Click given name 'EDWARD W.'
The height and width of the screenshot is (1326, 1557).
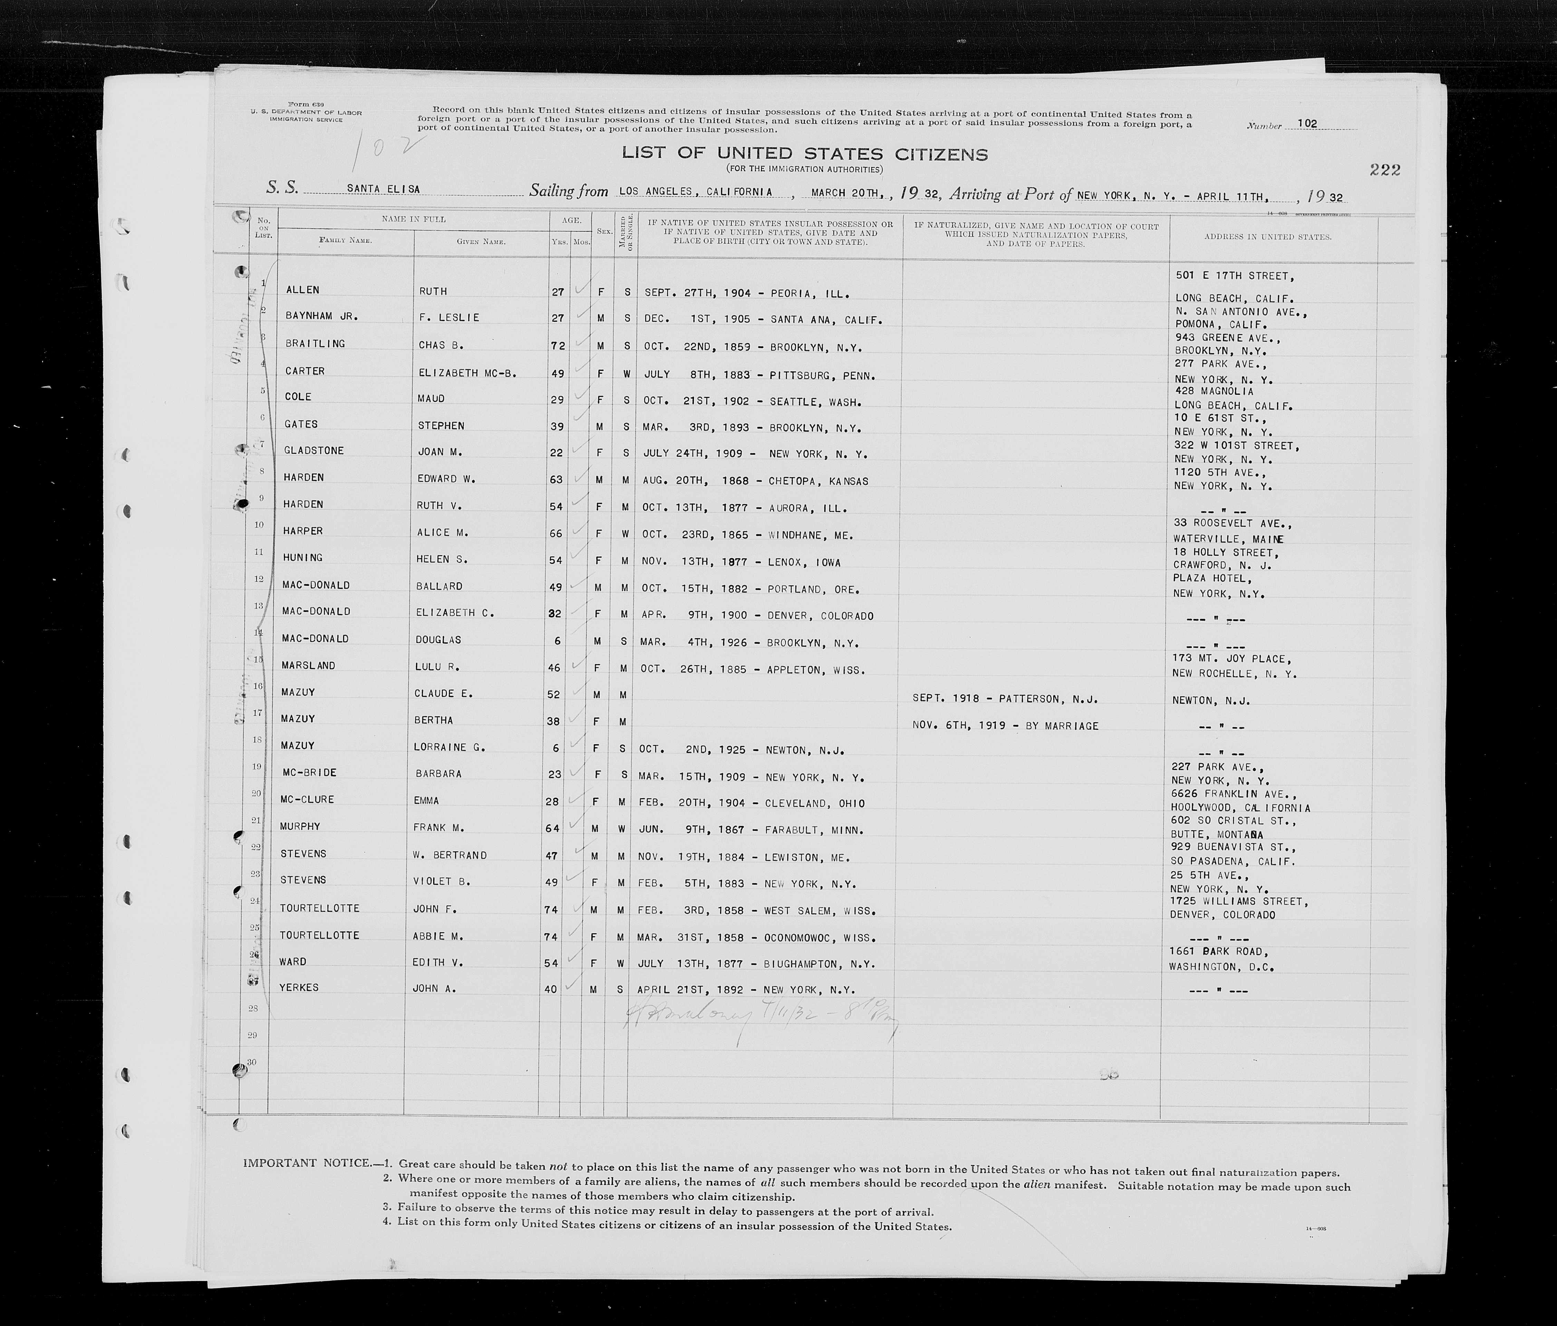tap(446, 478)
